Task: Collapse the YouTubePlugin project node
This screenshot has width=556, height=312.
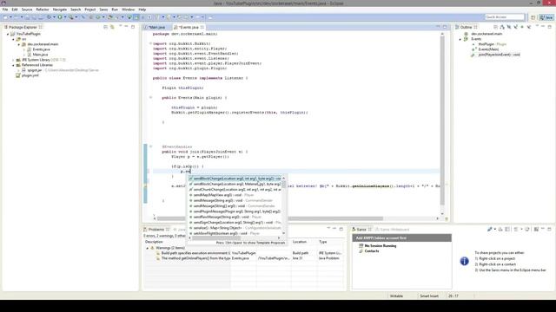Action: pyautogui.click(x=8, y=34)
